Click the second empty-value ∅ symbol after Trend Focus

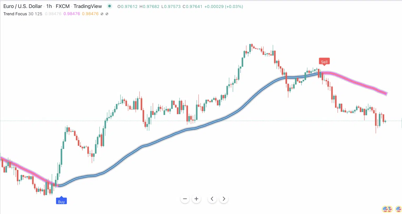[107, 14]
